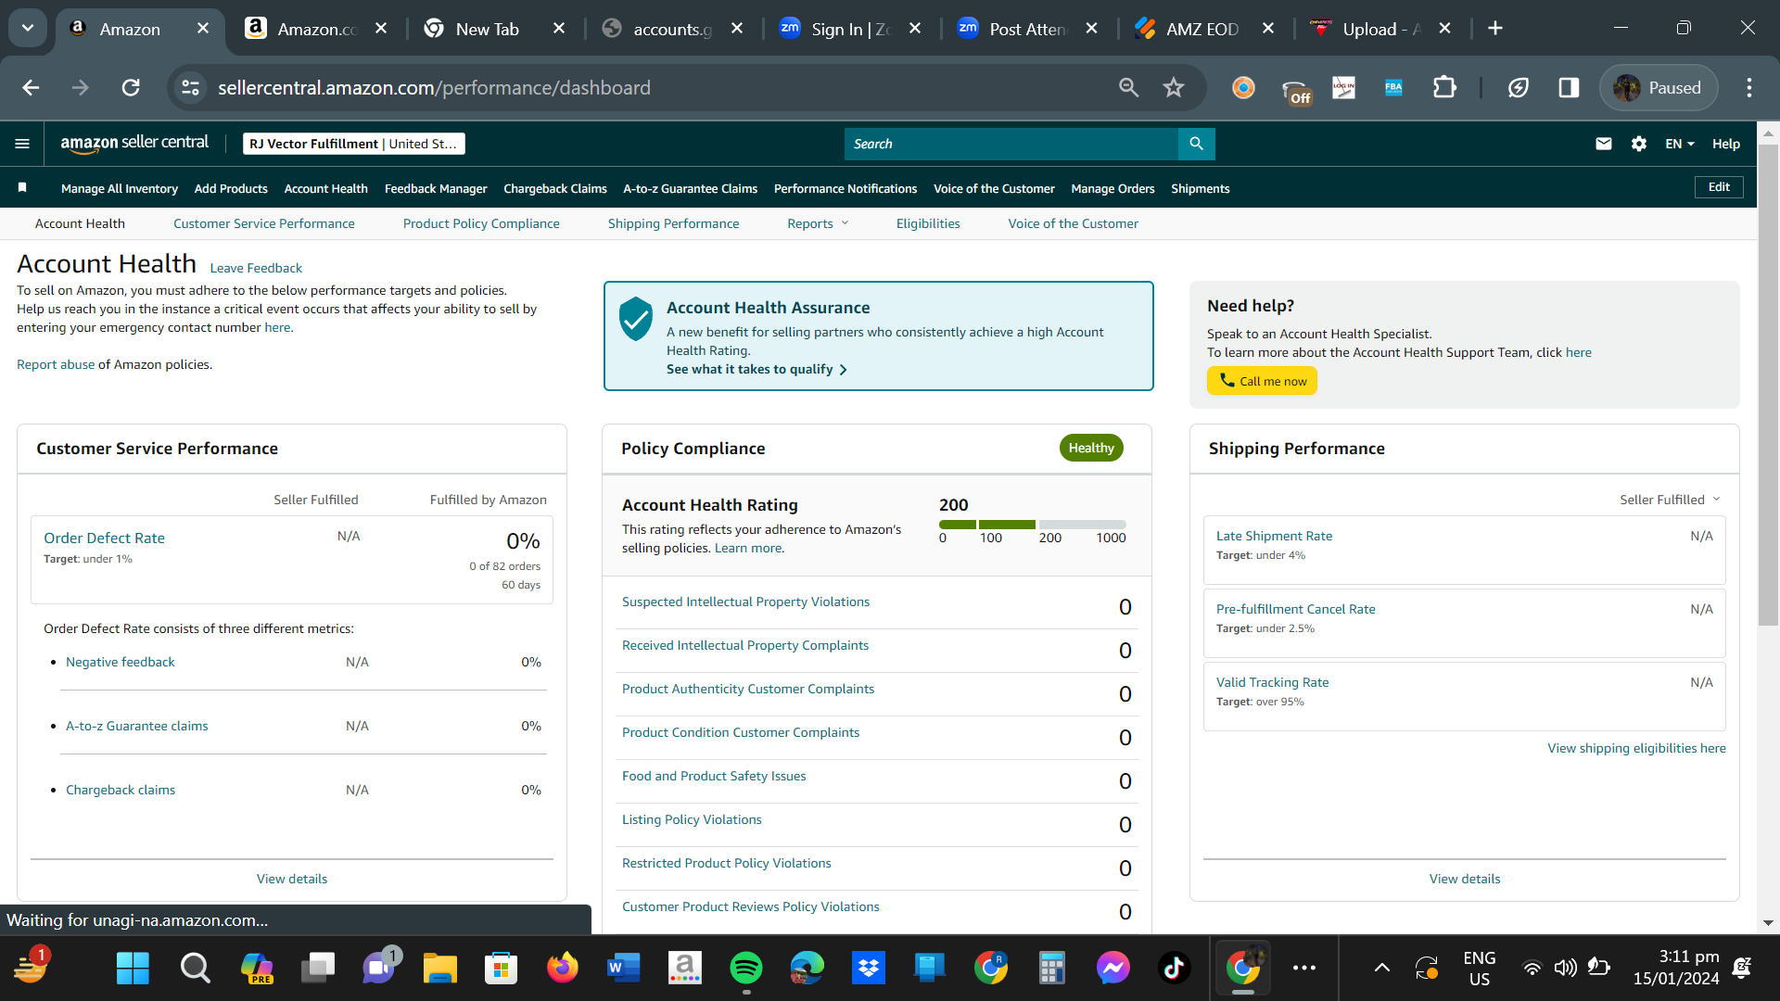The height and width of the screenshot is (1001, 1780).
Task: Click Report abuse link
Action: [x=56, y=364]
